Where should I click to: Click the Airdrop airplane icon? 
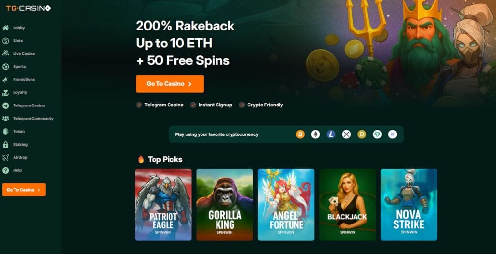tap(6, 157)
